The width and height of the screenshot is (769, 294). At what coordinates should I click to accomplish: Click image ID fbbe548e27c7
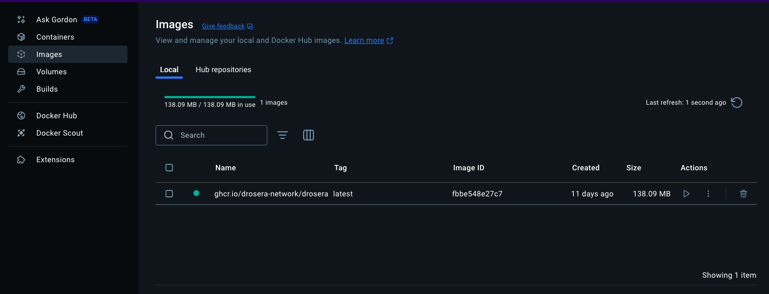[477, 194]
